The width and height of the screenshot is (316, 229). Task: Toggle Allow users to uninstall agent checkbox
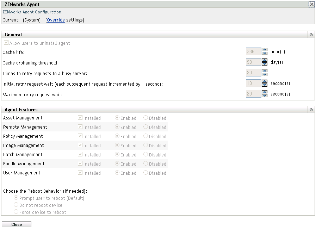click(6, 43)
